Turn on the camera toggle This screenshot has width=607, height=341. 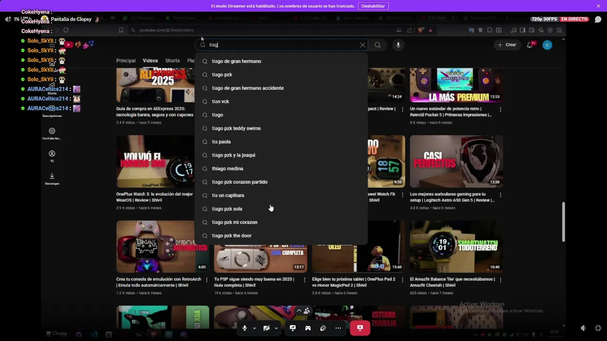point(267,328)
